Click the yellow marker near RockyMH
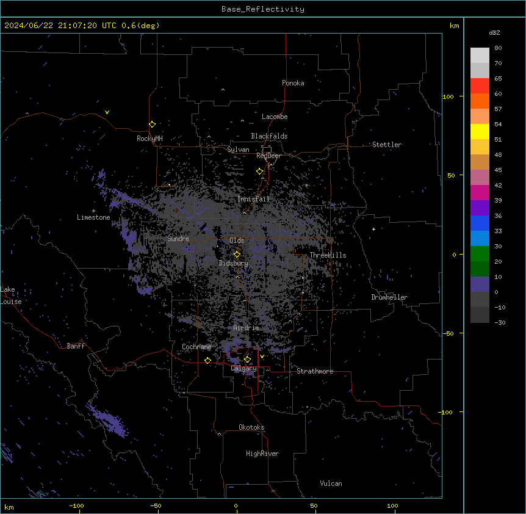Viewport: 526px width, 514px height. 153,124
